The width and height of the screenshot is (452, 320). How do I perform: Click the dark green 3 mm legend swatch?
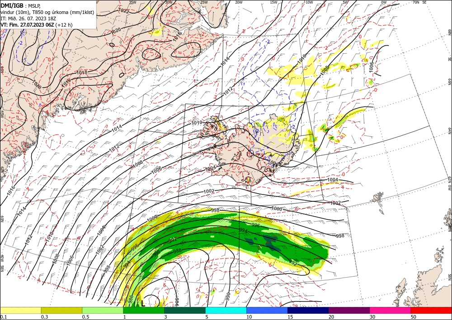click(x=185, y=310)
